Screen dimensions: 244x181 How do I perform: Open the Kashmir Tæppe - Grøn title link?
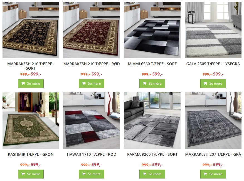click(x=31, y=154)
